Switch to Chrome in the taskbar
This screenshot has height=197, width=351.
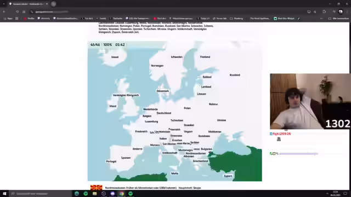tap(122, 193)
